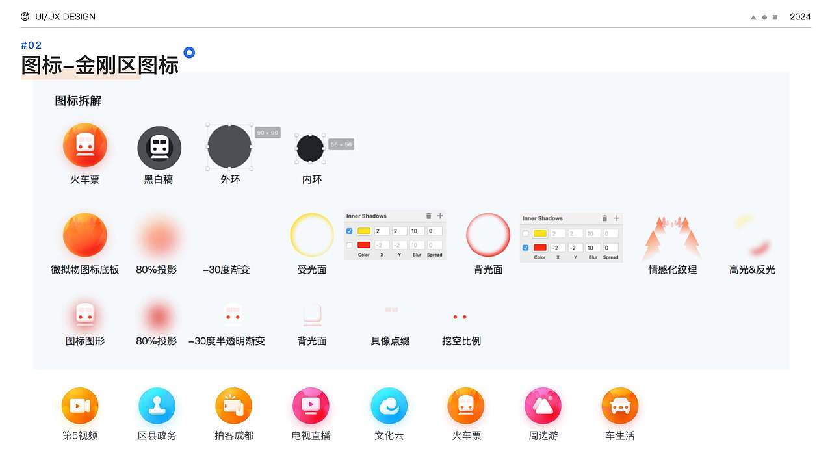Open the 拍客成都 camera icon
Image resolution: width=832 pixels, height=468 pixels.
coord(233,406)
